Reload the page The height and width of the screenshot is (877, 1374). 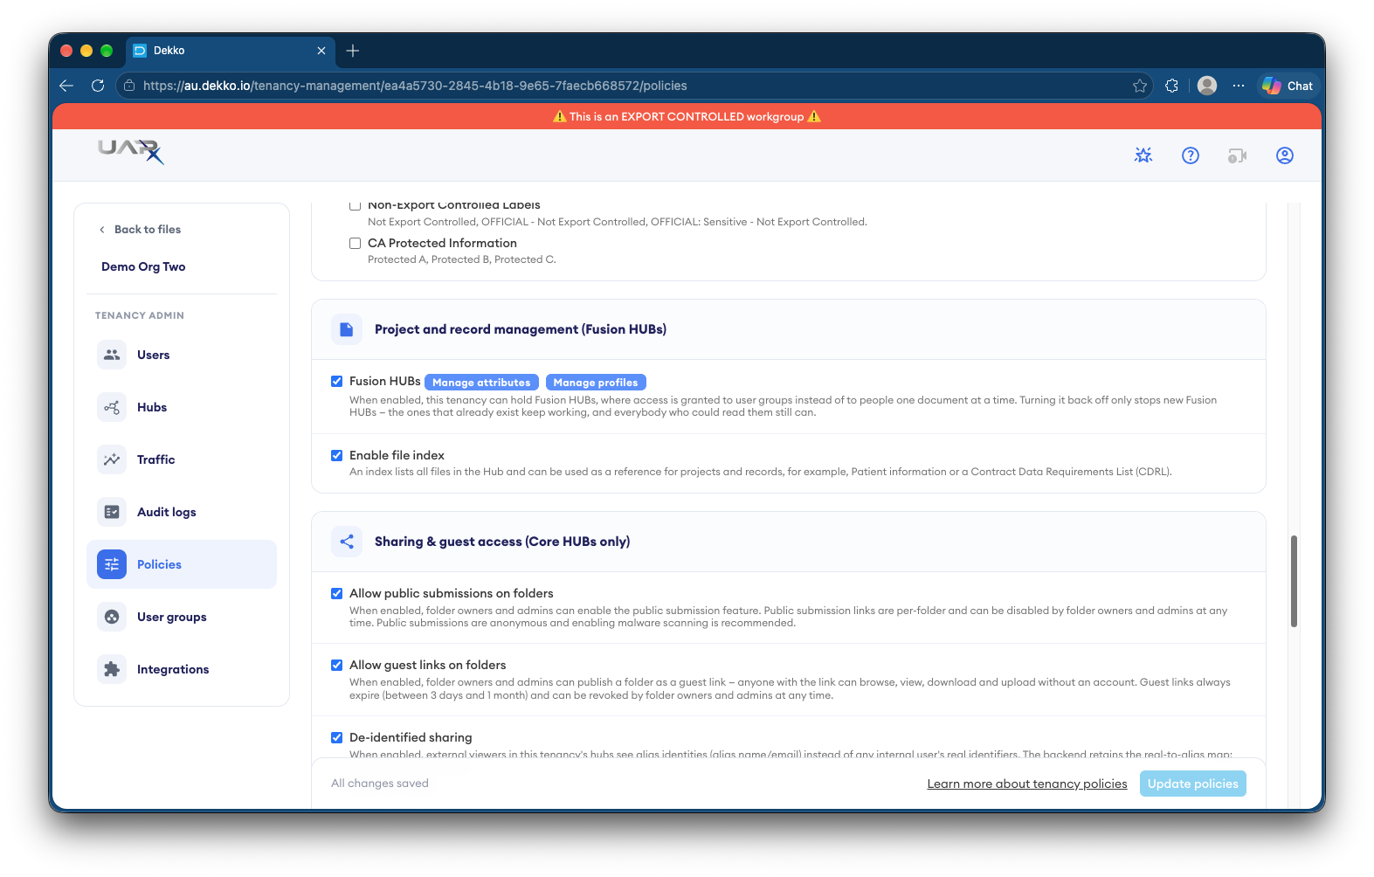[x=98, y=86]
